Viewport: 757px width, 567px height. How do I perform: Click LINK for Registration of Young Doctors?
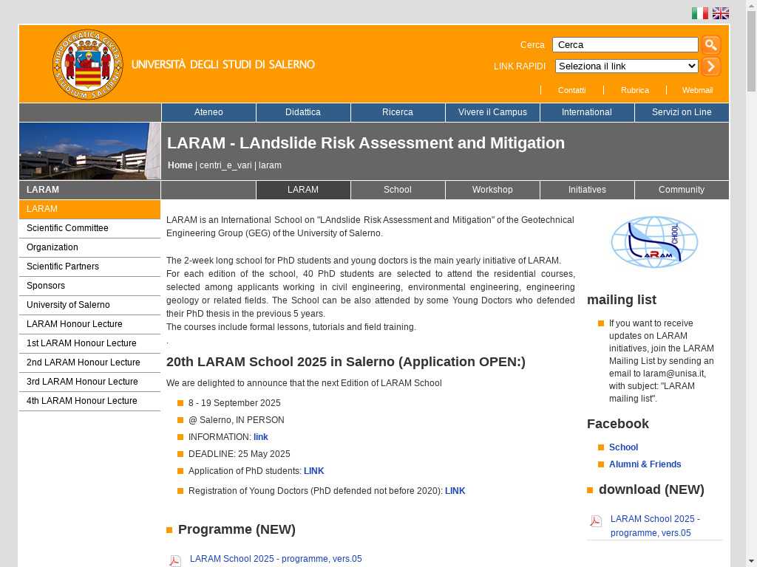click(455, 491)
